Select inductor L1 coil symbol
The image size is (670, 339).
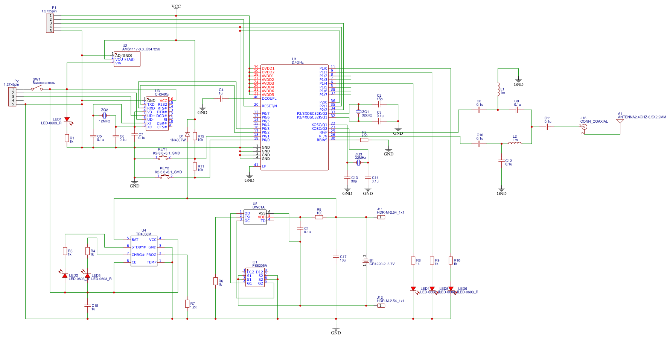click(x=498, y=89)
